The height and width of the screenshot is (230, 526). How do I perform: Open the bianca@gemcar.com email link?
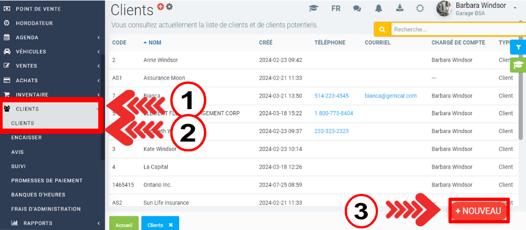pos(390,96)
